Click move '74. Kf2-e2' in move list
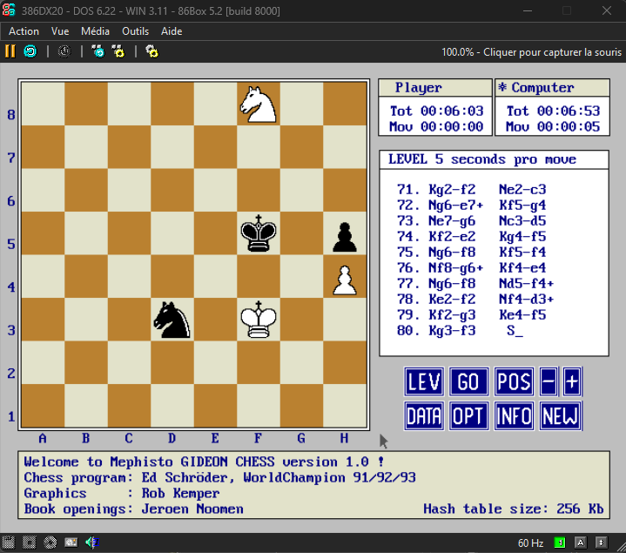 coord(436,236)
